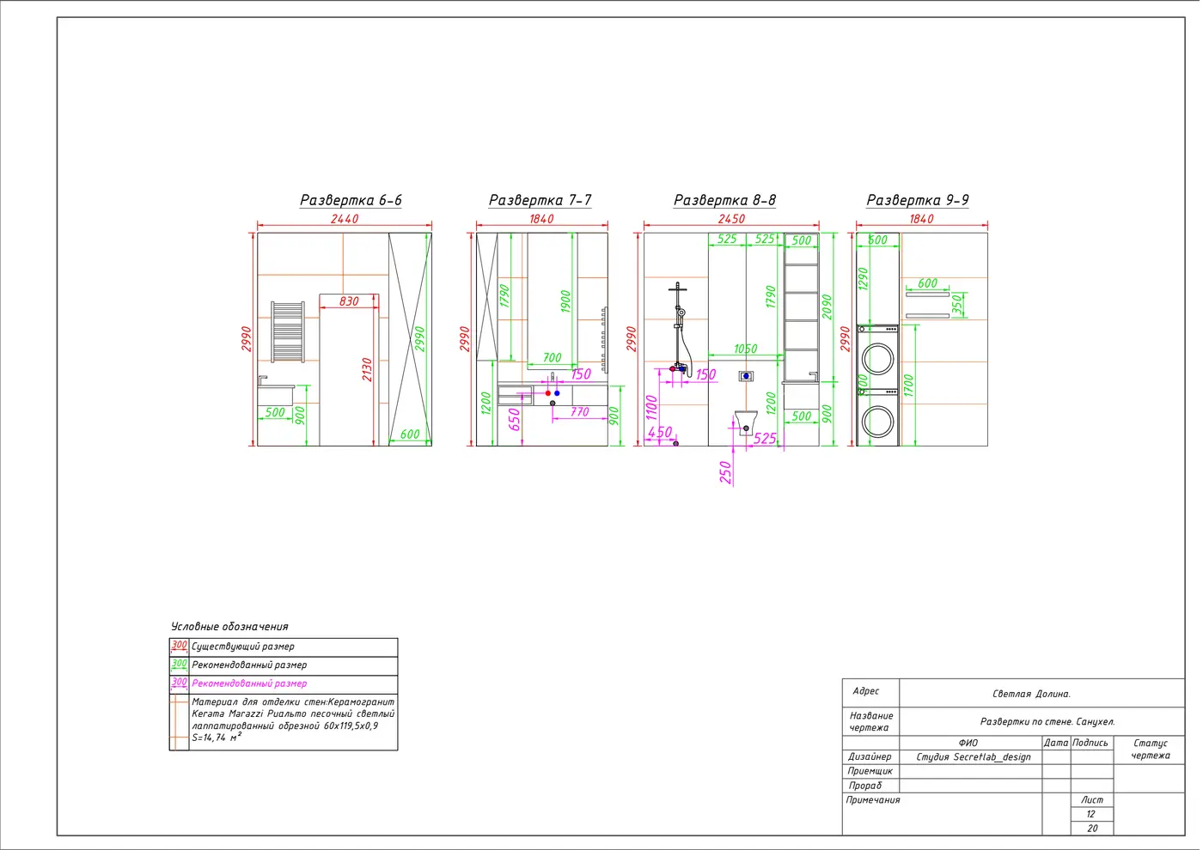The height and width of the screenshot is (850, 1203).
Task: Select the sheet number 12 cell
Action: coord(1091,814)
